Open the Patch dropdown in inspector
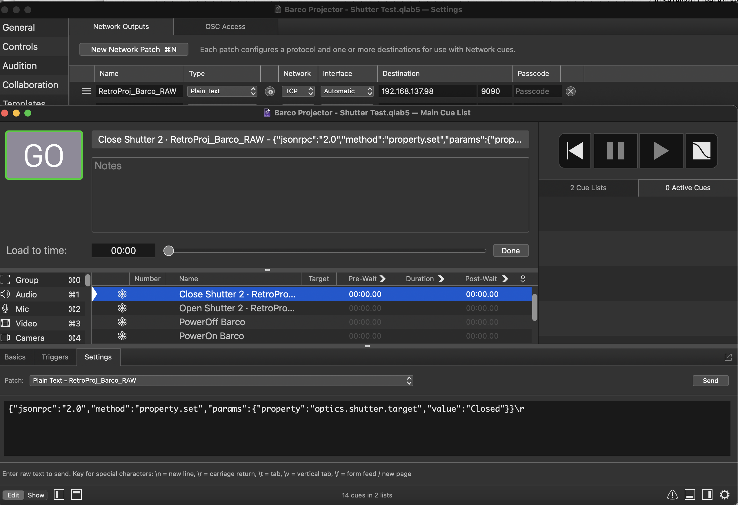The image size is (738, 505). [x=221, y=381]
